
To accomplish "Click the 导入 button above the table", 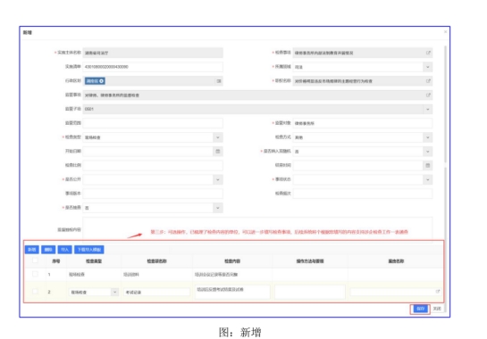I will point(64,250).
